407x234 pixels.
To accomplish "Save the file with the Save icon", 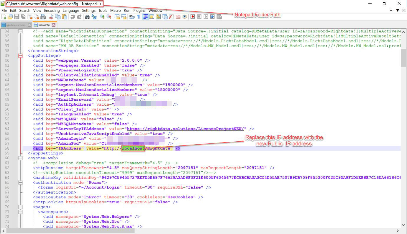I will [x=17, y=17].
